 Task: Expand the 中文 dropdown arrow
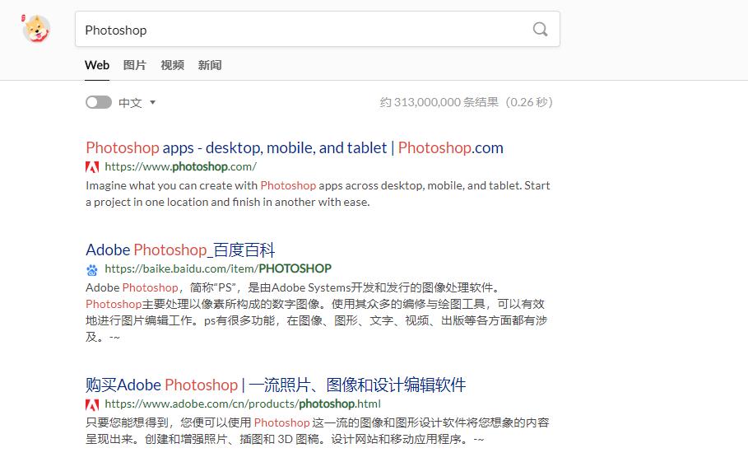(x=153, y=103)
